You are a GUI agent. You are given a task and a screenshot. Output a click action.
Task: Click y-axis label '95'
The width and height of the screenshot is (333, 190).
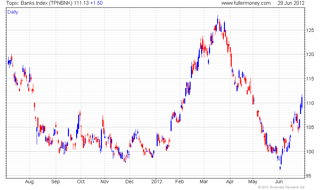pyautogui.click(x=309, y=176)
